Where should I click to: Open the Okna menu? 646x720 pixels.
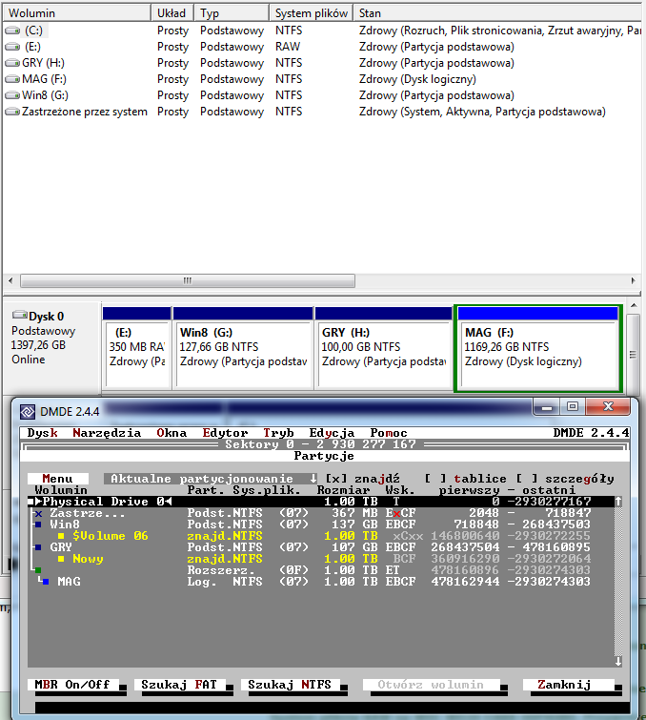[x=172, y=433]
